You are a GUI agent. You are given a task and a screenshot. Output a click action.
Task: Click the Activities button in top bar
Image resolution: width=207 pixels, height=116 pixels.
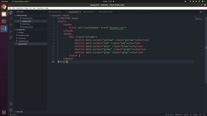[5, 1]
